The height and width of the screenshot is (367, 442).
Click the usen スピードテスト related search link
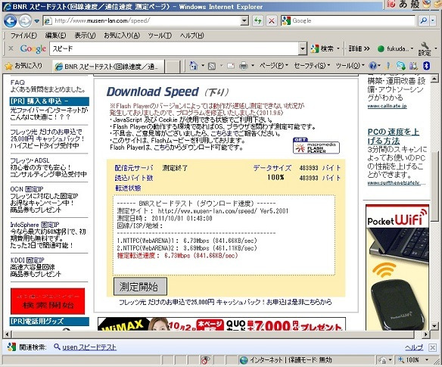(89, 347)
